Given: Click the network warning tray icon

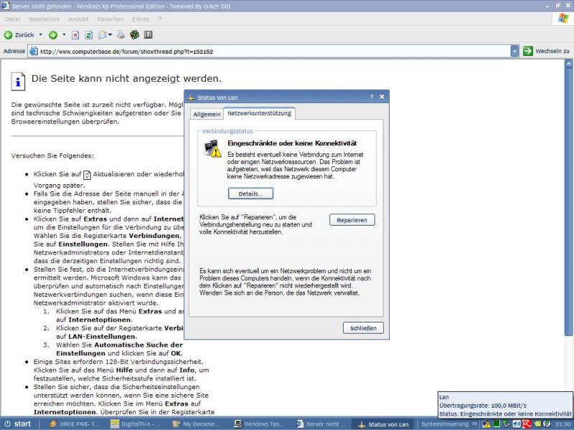Looking at the screenshot, I should 486,424.
